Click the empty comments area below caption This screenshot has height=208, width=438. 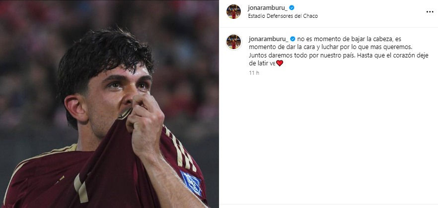[x=329, y=139]
